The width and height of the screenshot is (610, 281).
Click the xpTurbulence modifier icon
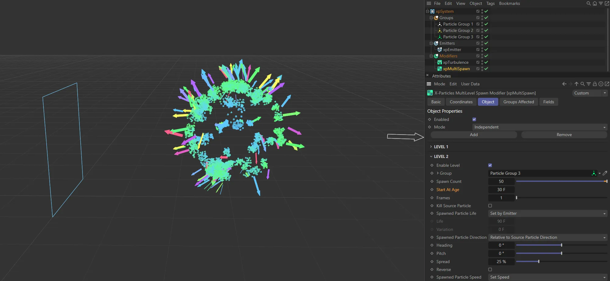pos(440,62)
